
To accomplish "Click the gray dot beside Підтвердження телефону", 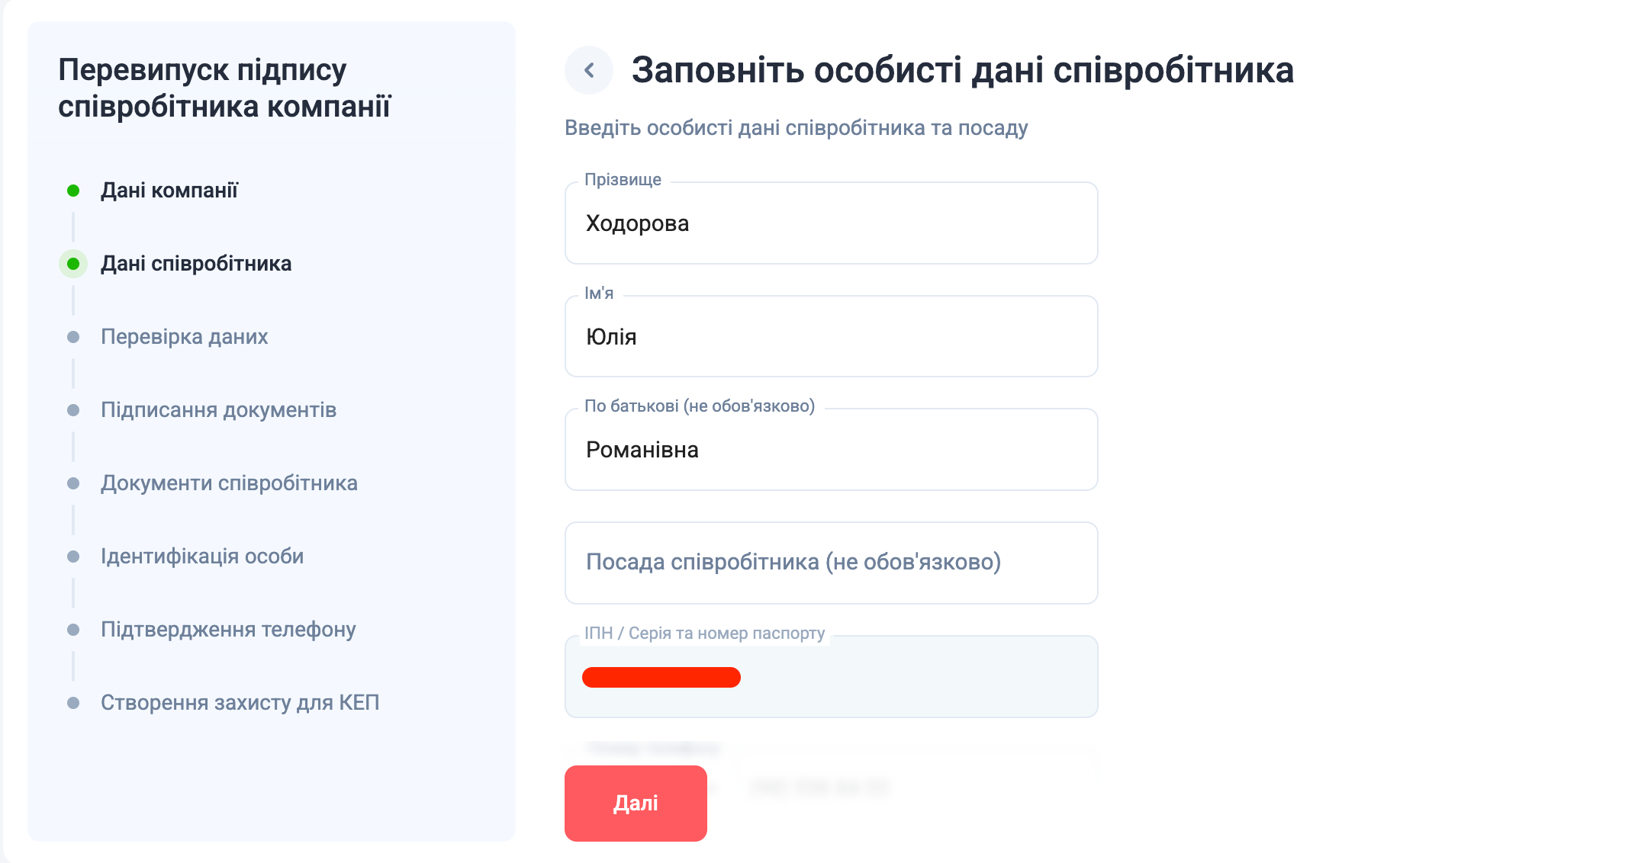I will click(73, 630).
